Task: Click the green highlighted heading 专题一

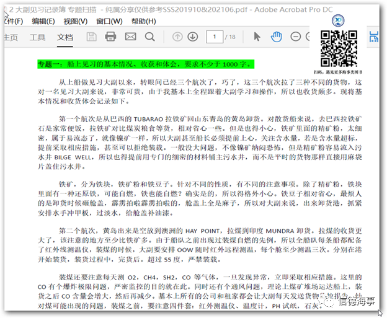Action: (146, 64)
